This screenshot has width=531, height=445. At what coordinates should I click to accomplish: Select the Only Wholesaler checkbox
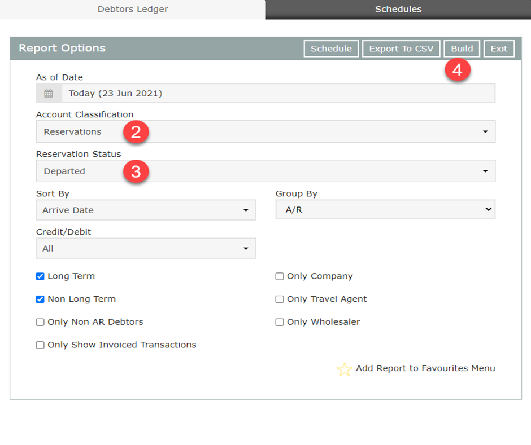pyautogui.click(x=280, y=322)
